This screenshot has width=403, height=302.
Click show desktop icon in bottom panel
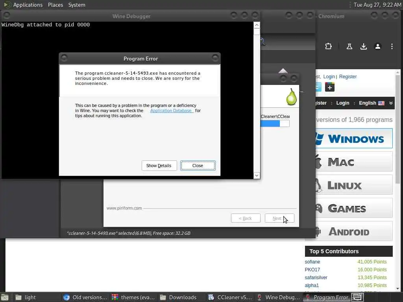(x=5, y=298)
